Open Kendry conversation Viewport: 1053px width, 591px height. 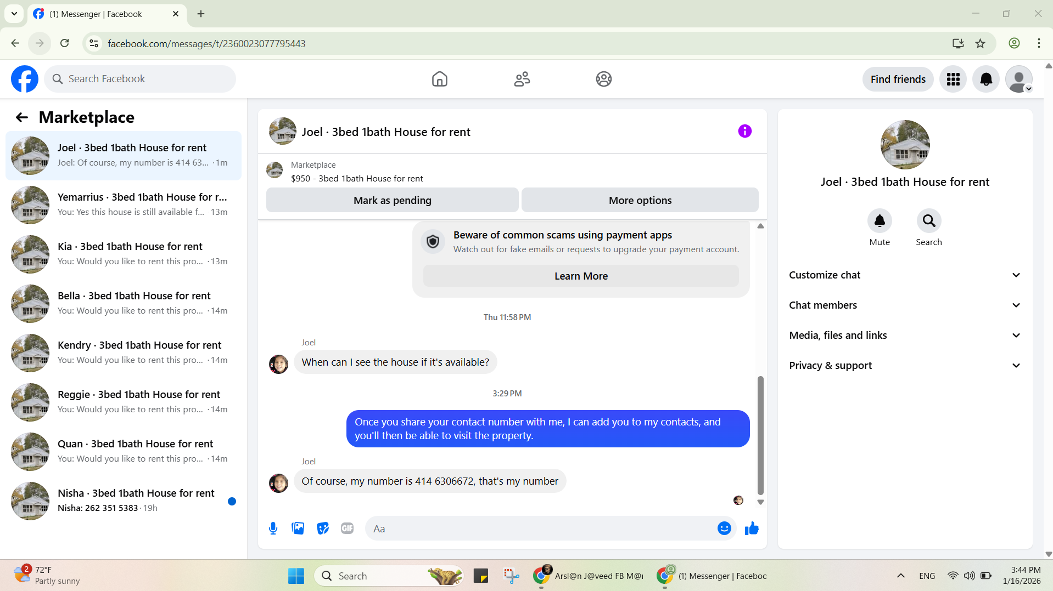(124, 353)
